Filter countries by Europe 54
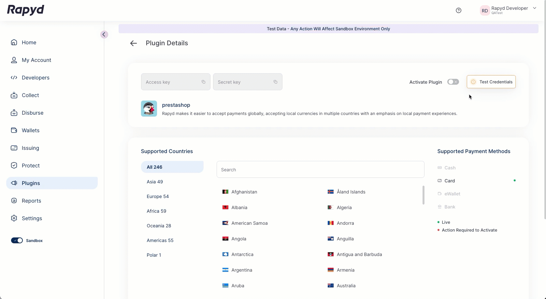Viewport: 546px width, 299px height. (x=158, y=196)
